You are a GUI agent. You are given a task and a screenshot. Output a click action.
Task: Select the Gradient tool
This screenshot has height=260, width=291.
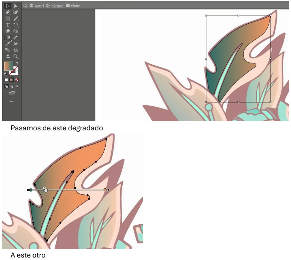pos(8,37)
